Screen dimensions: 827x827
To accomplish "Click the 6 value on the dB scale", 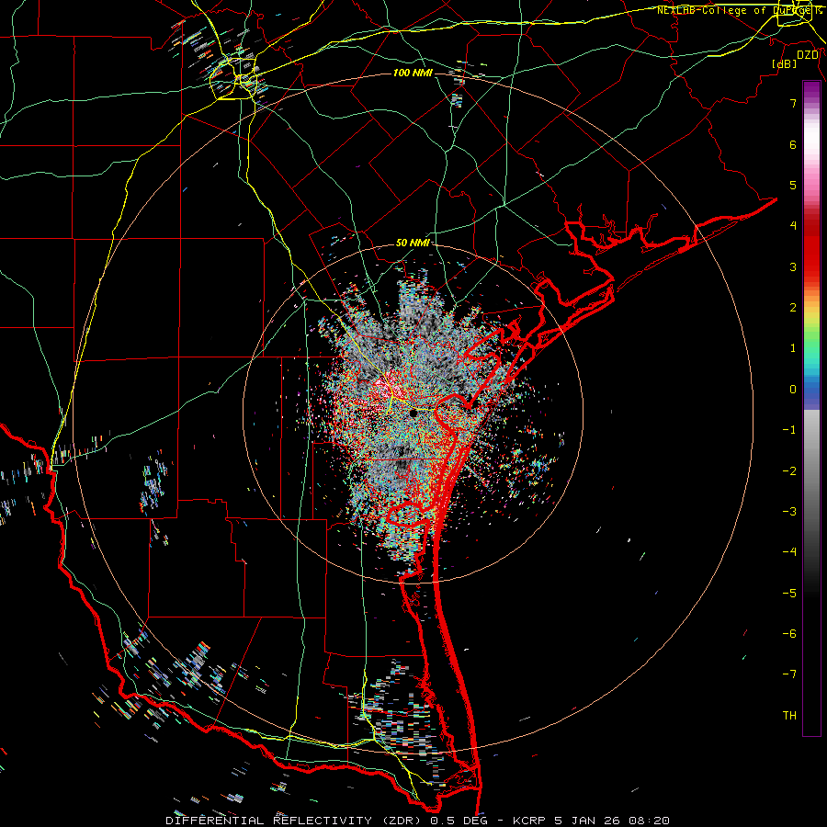I will click(x=793, y=144).
